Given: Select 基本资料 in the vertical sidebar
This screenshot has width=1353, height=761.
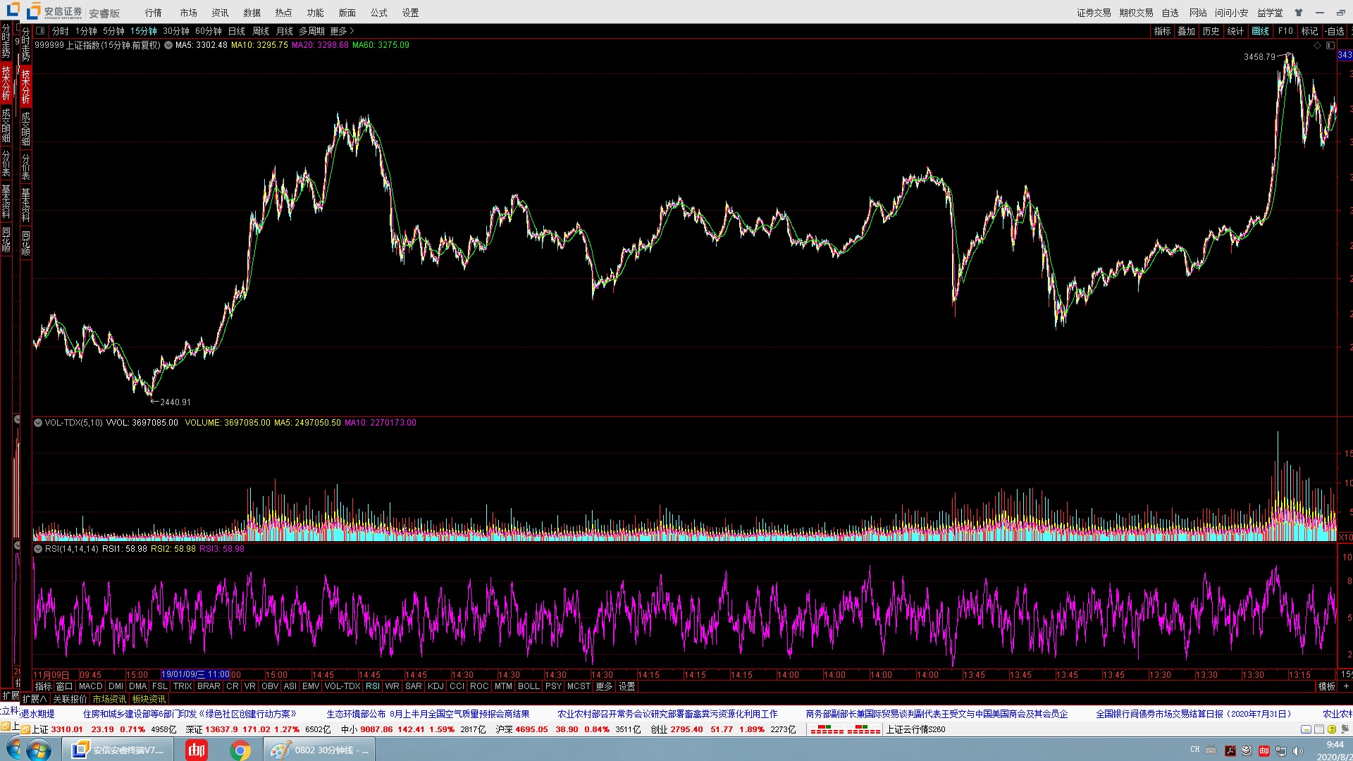Looking at the screenshot, I should click(x=25, y=205).
